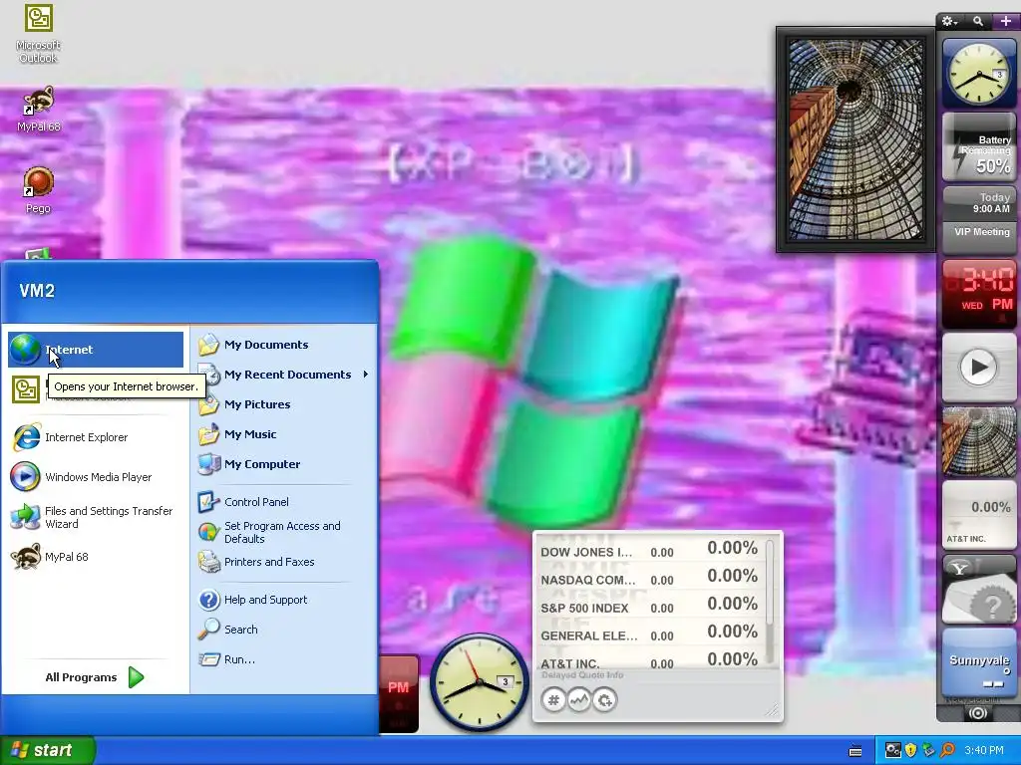The image size is (1021, 765).
Task: Open Microsoft Outlook desktop shortcut
Action: (39, 34)
